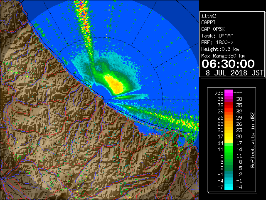Click the CAP_OP5K text
The width and height of the screenshot is (266, 200).
click(x=213, y=29)
